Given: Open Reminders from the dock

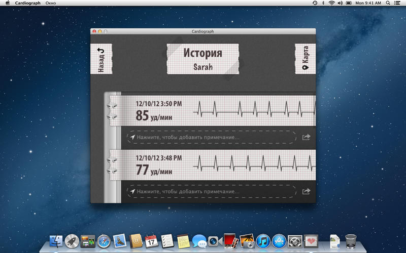Looking at the screenshot, I should click(167, 241).
